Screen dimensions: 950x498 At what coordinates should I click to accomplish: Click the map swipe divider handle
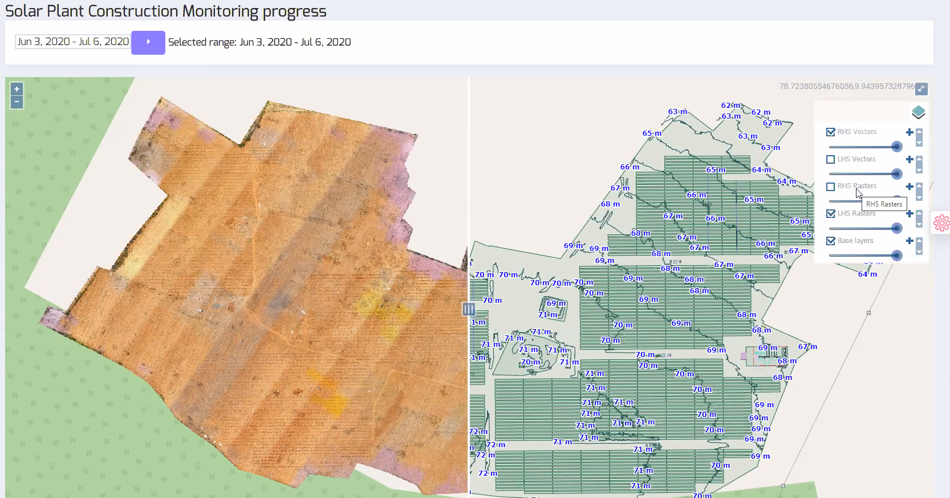coord(469,309)
